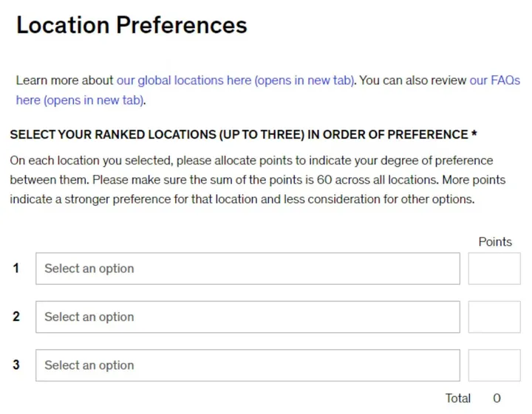532x414 pixels.
Task: Click the total points value 0
Action: tap(497, 398)
